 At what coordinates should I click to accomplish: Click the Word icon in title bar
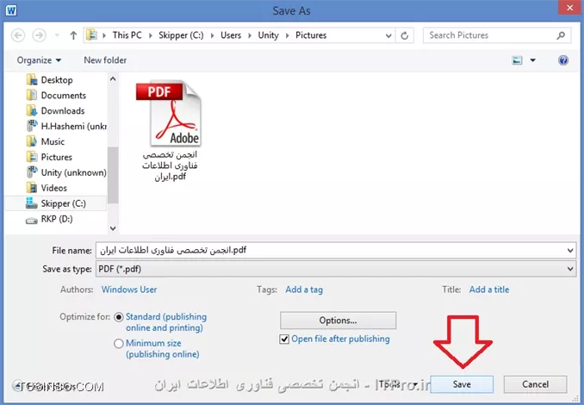11,10
